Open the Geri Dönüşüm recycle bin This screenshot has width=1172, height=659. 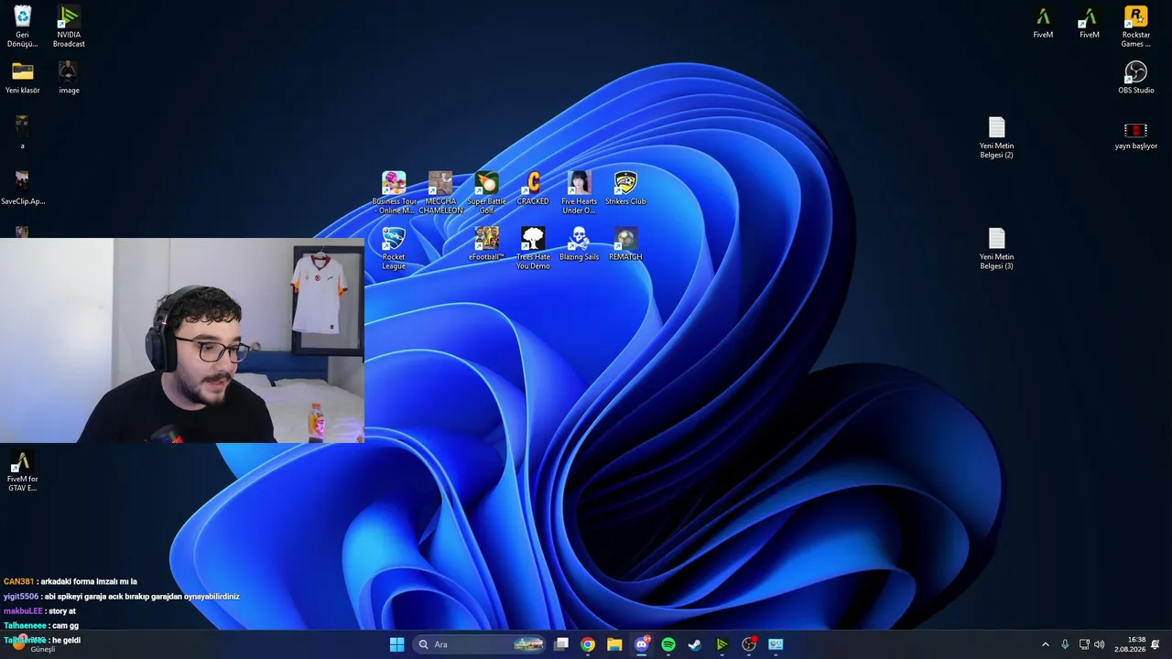22,27
